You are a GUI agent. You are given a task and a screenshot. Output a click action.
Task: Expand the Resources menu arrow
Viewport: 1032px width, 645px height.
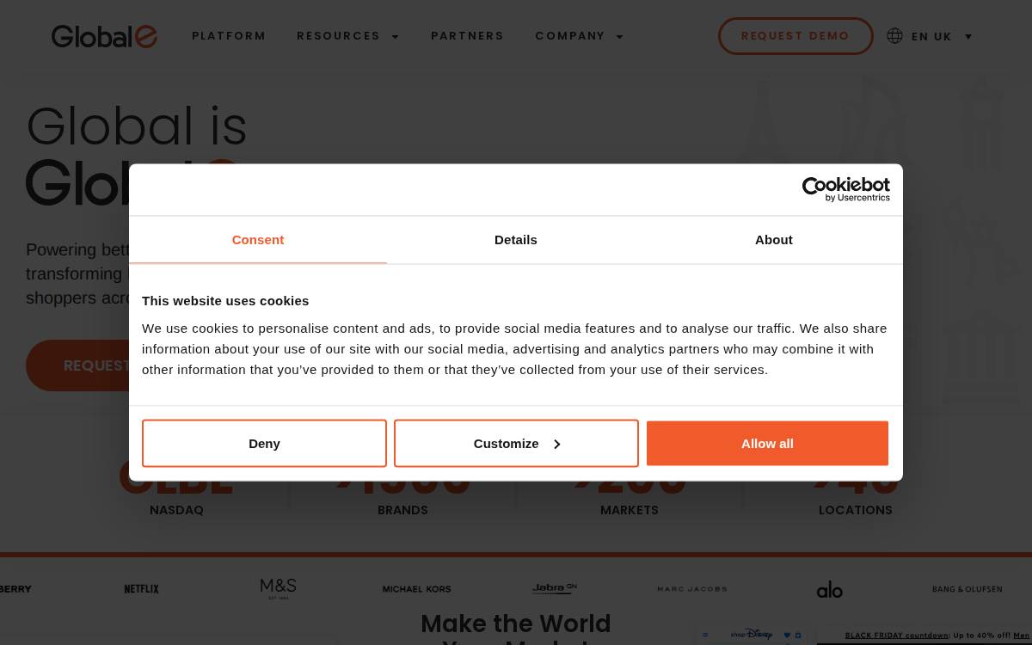tap(396, 37)
